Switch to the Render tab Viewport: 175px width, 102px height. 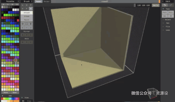coord(47,1)
